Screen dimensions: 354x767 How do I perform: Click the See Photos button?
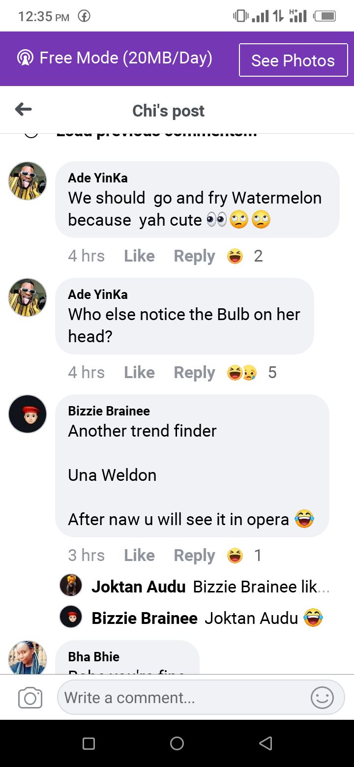click(293, 60)
